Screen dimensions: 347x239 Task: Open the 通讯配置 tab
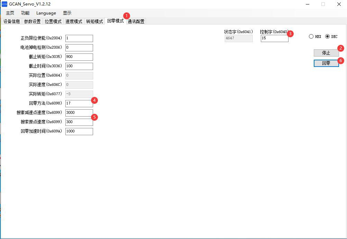coord(136,21)
